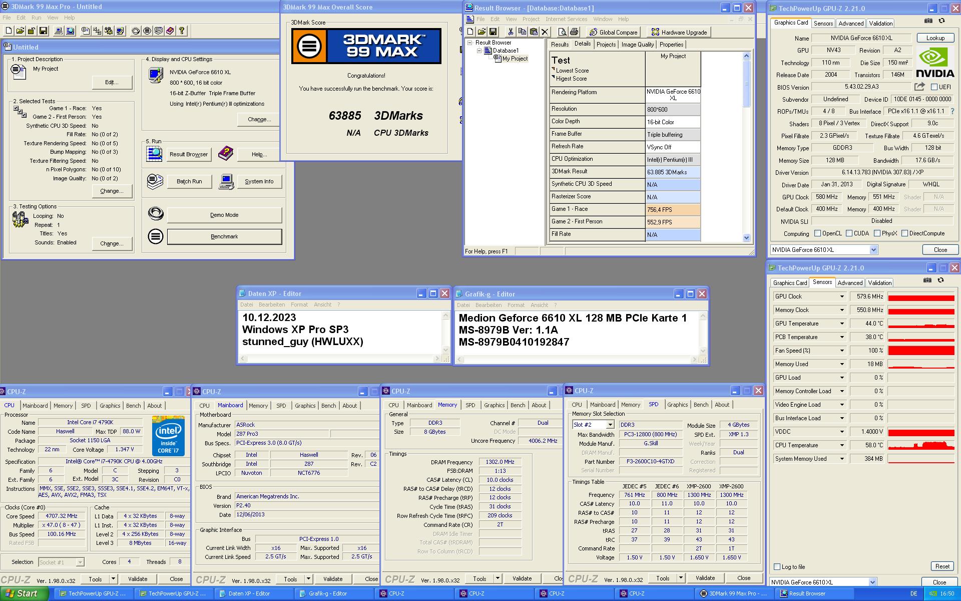Toggle the CUDA checkbox
This screenshot has width=961, height=601.
849,233
